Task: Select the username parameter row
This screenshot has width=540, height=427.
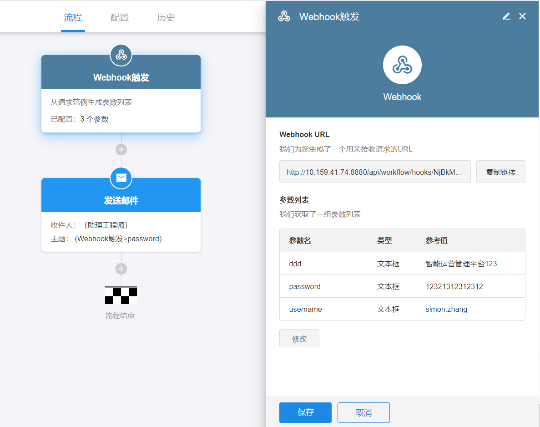Action: [x=402, y=309]
